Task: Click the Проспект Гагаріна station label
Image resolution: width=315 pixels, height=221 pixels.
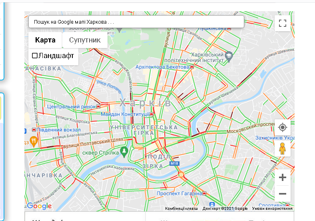Action: [179, 193]
